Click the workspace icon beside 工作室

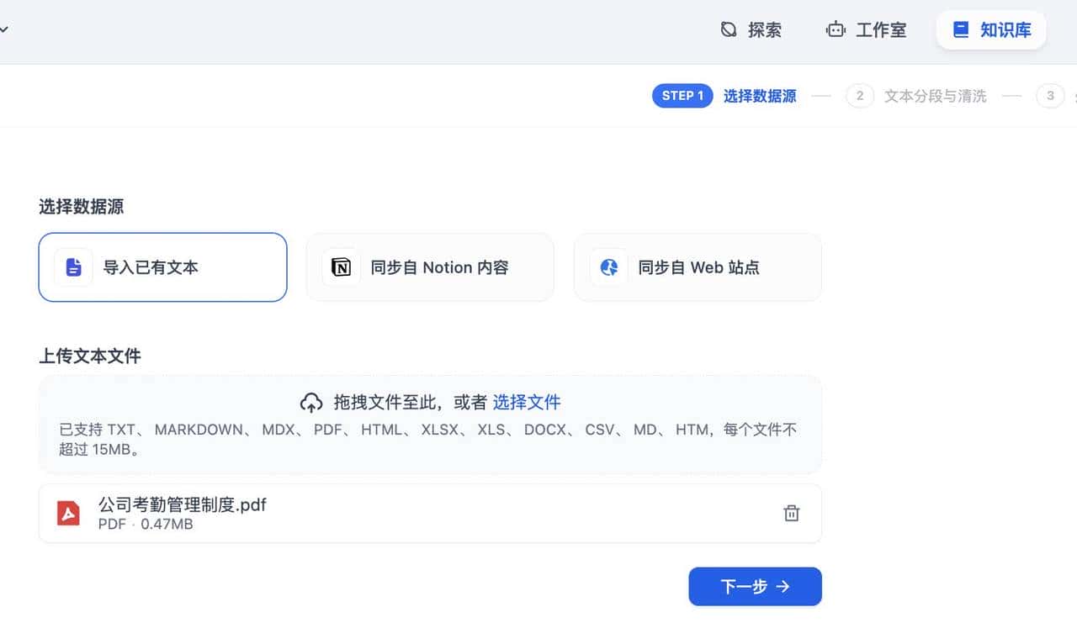pyautogui.click(x=836, y=29)
